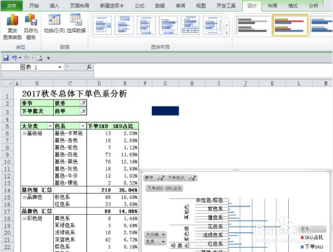Select column D header
333x252 pixels.
pos(99,83)
